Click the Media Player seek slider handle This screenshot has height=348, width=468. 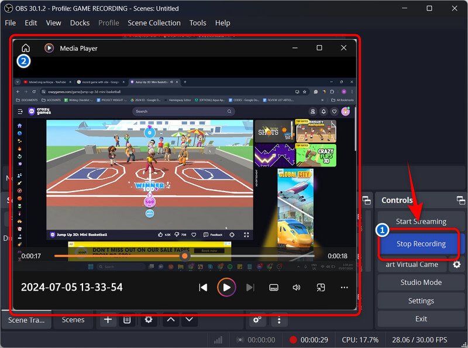185,256
